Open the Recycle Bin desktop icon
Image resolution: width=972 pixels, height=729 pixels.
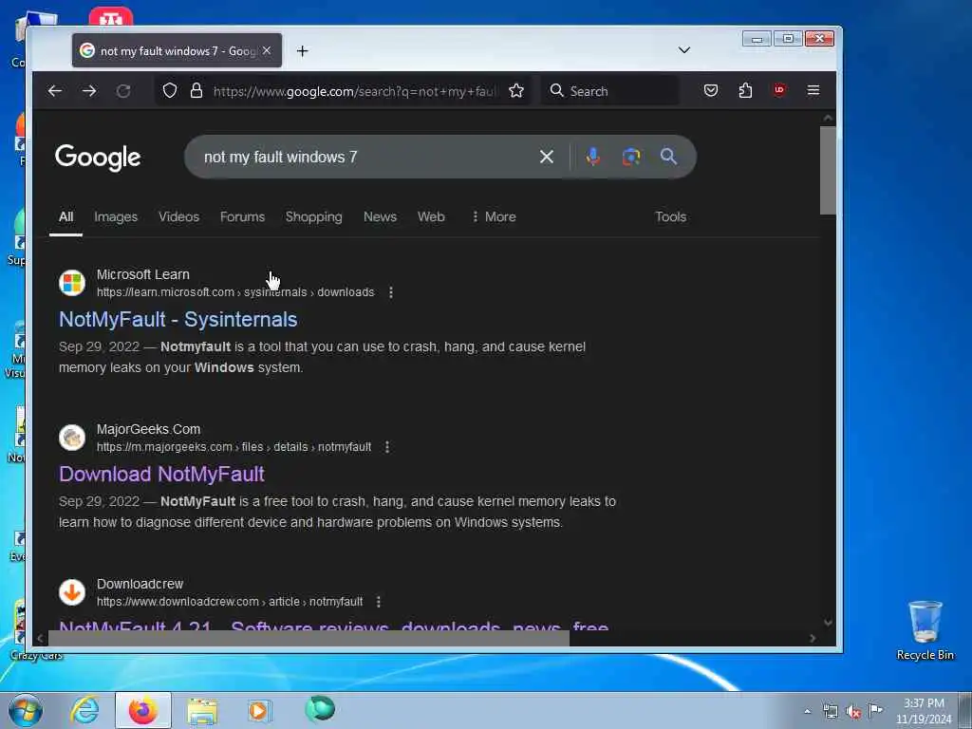click(925, 630)
